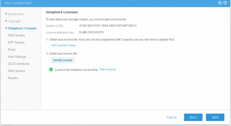Image resolution: width=231 pixels, height=126 pixels.
Task: Go Back to the previous step
Action: click(193, 117)
